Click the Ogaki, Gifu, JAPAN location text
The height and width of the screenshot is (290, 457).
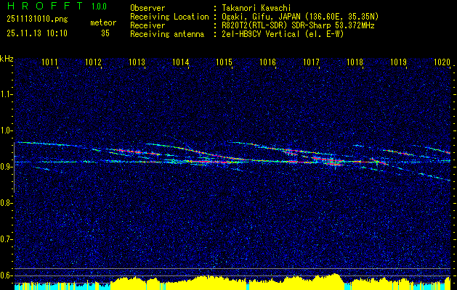pos(300,17)
